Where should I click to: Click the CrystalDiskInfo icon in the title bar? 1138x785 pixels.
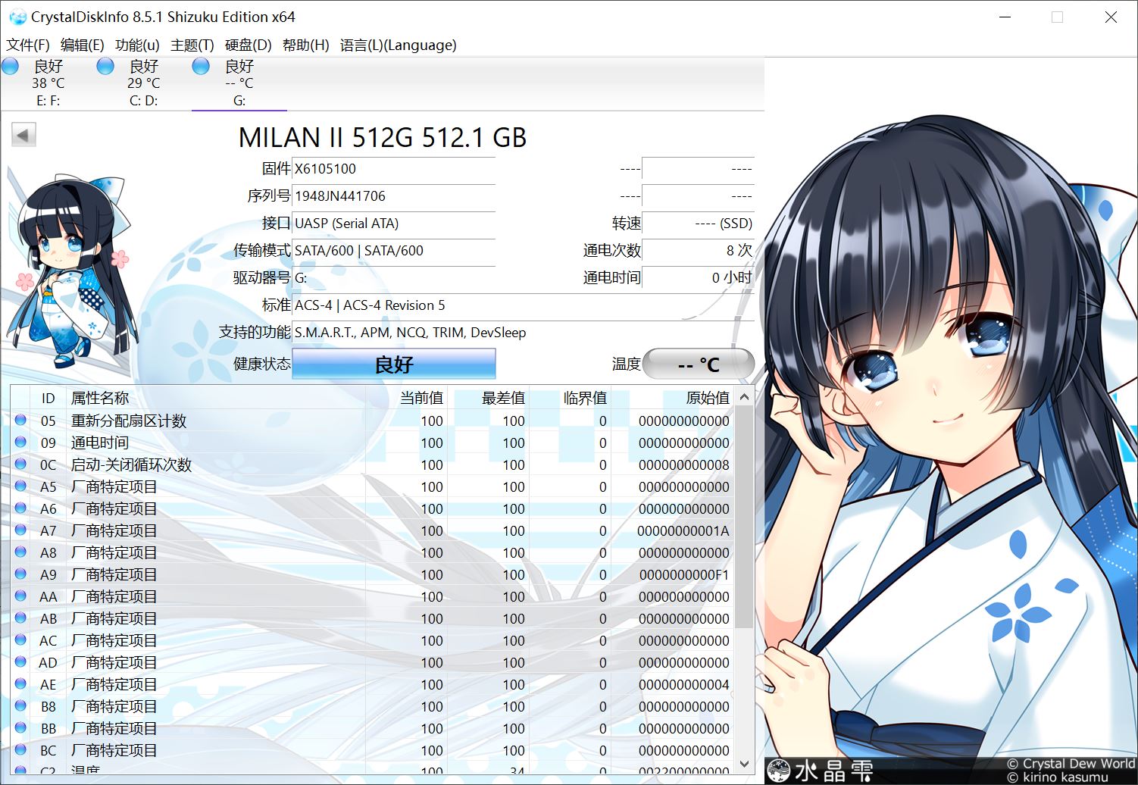pos(17,16)
